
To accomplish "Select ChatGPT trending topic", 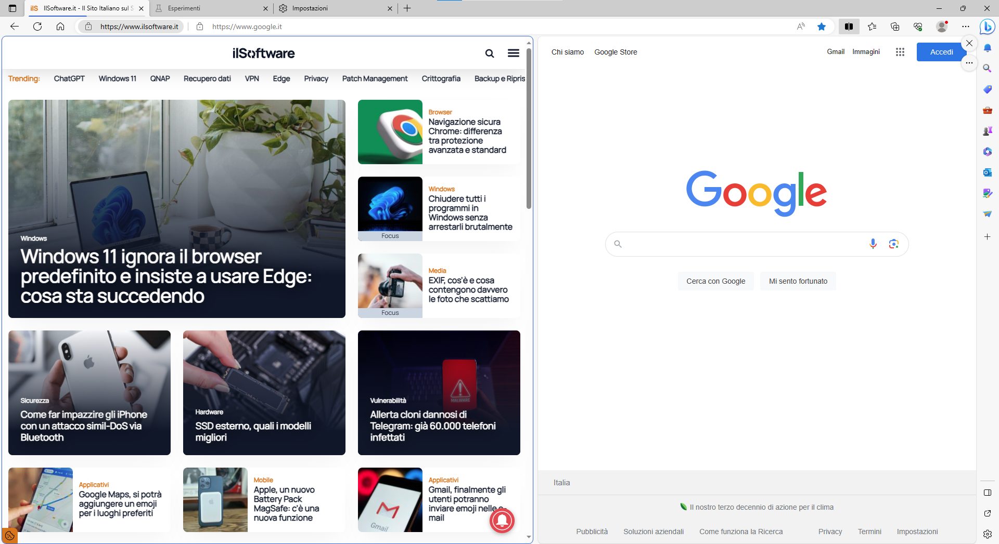I will coord(69,78).
